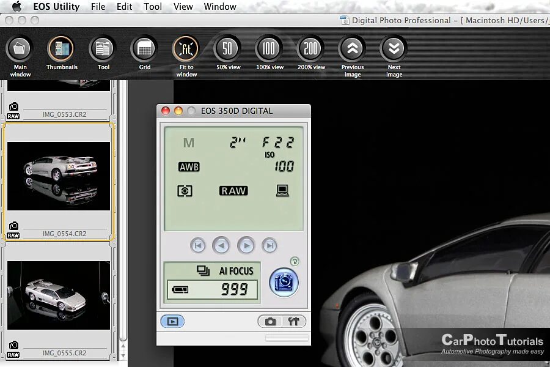The width and height of the screenshot is (550, 367).
Task: Minimize the EOS 350D DIGITAL window
Action: pos(178,111)
